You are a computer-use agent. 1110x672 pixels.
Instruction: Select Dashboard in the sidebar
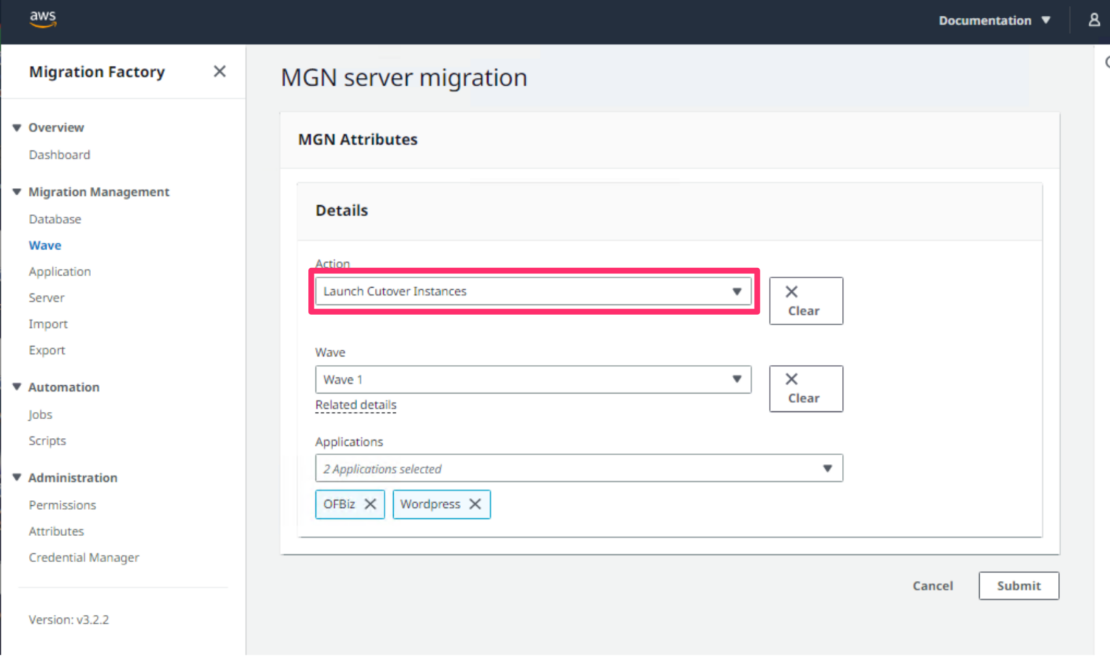(59, 155)
